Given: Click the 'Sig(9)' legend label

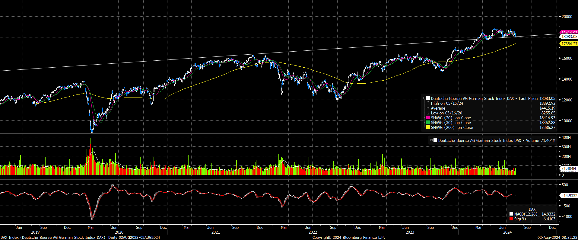Looking at the screenshot, I should [520, 219].
